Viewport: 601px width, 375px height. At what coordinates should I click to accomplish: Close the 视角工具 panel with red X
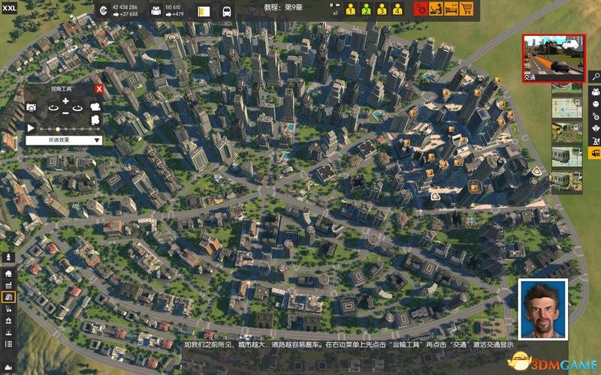[99, 88]
